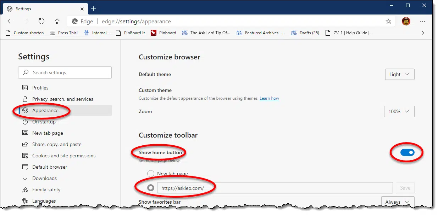
Task: Open Languages settings
Action: [65, 201]
